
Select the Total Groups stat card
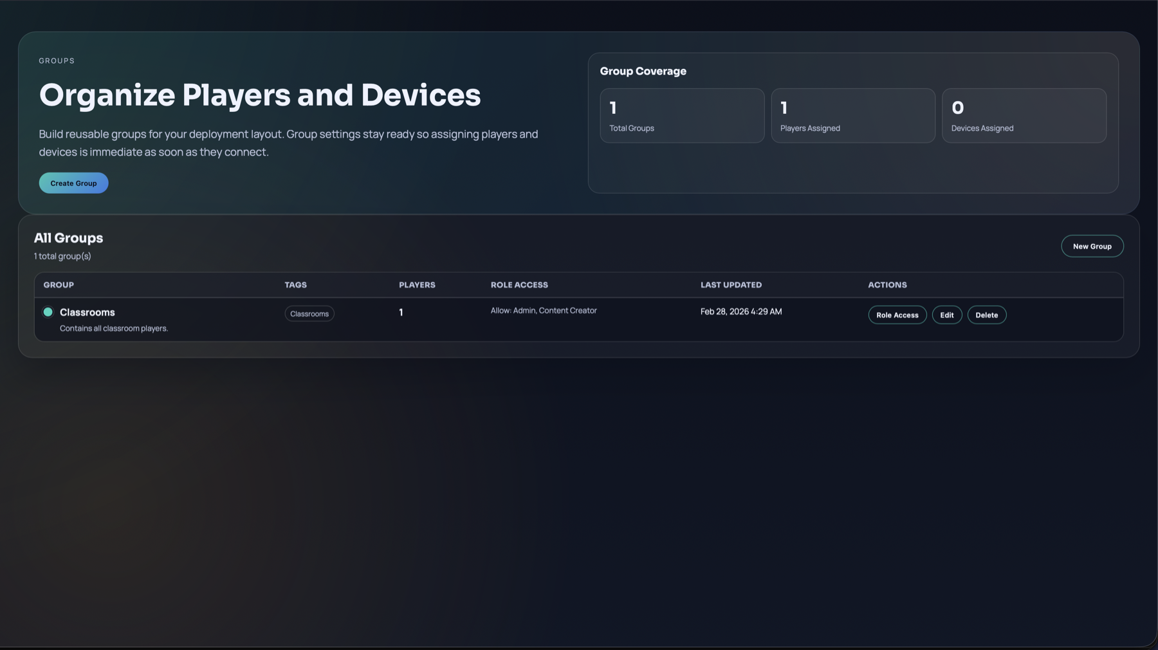click(682, 116)
